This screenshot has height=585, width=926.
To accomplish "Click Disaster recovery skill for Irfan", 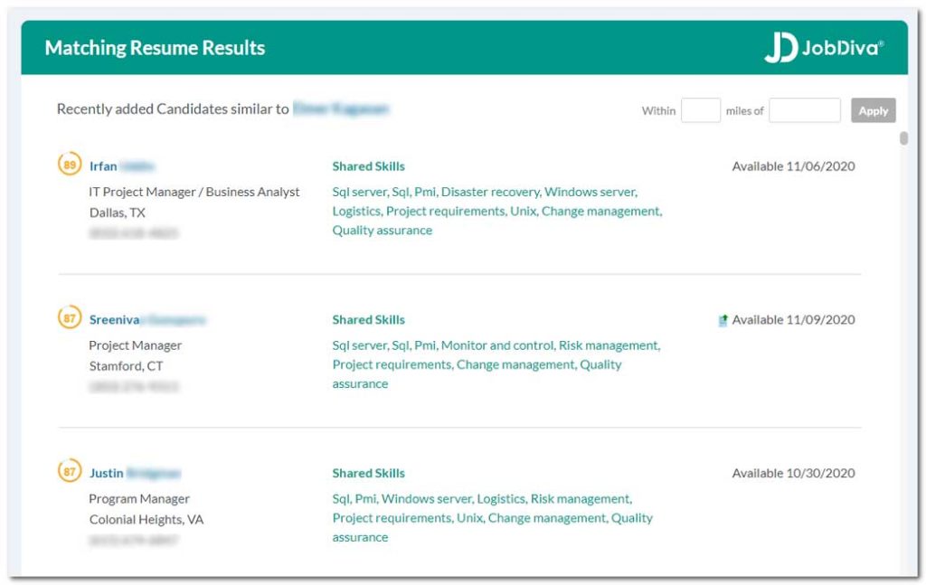I will pos(490,192).
